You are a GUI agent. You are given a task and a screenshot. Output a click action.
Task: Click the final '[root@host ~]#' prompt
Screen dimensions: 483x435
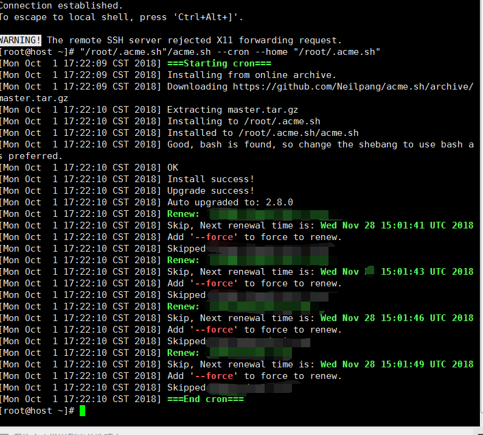37,411
